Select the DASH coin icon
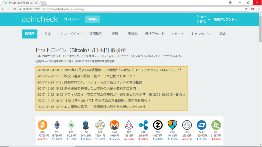 (x=201, y=125)
